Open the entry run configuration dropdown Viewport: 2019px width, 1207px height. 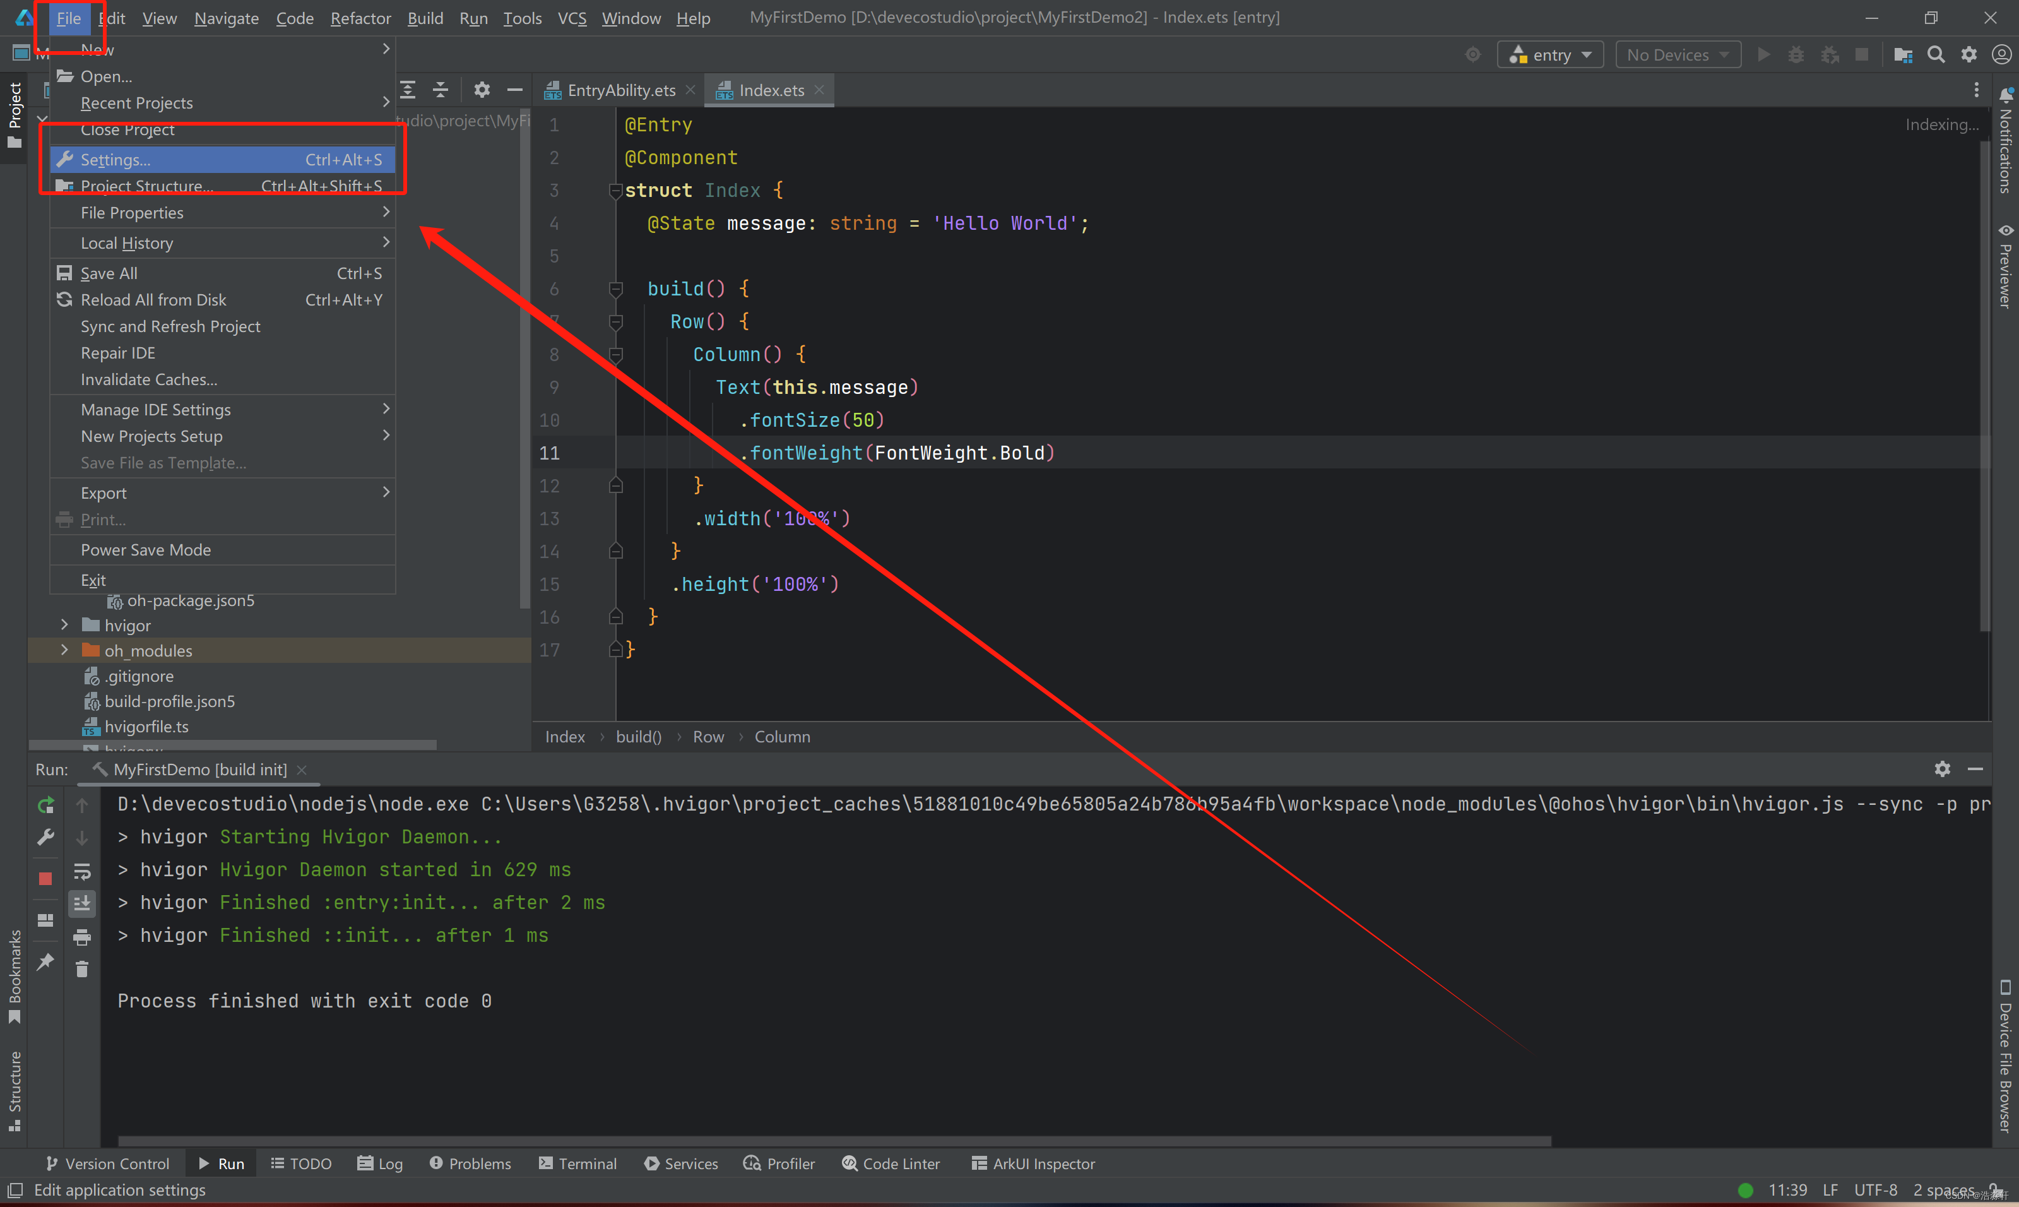(1550, 54)
